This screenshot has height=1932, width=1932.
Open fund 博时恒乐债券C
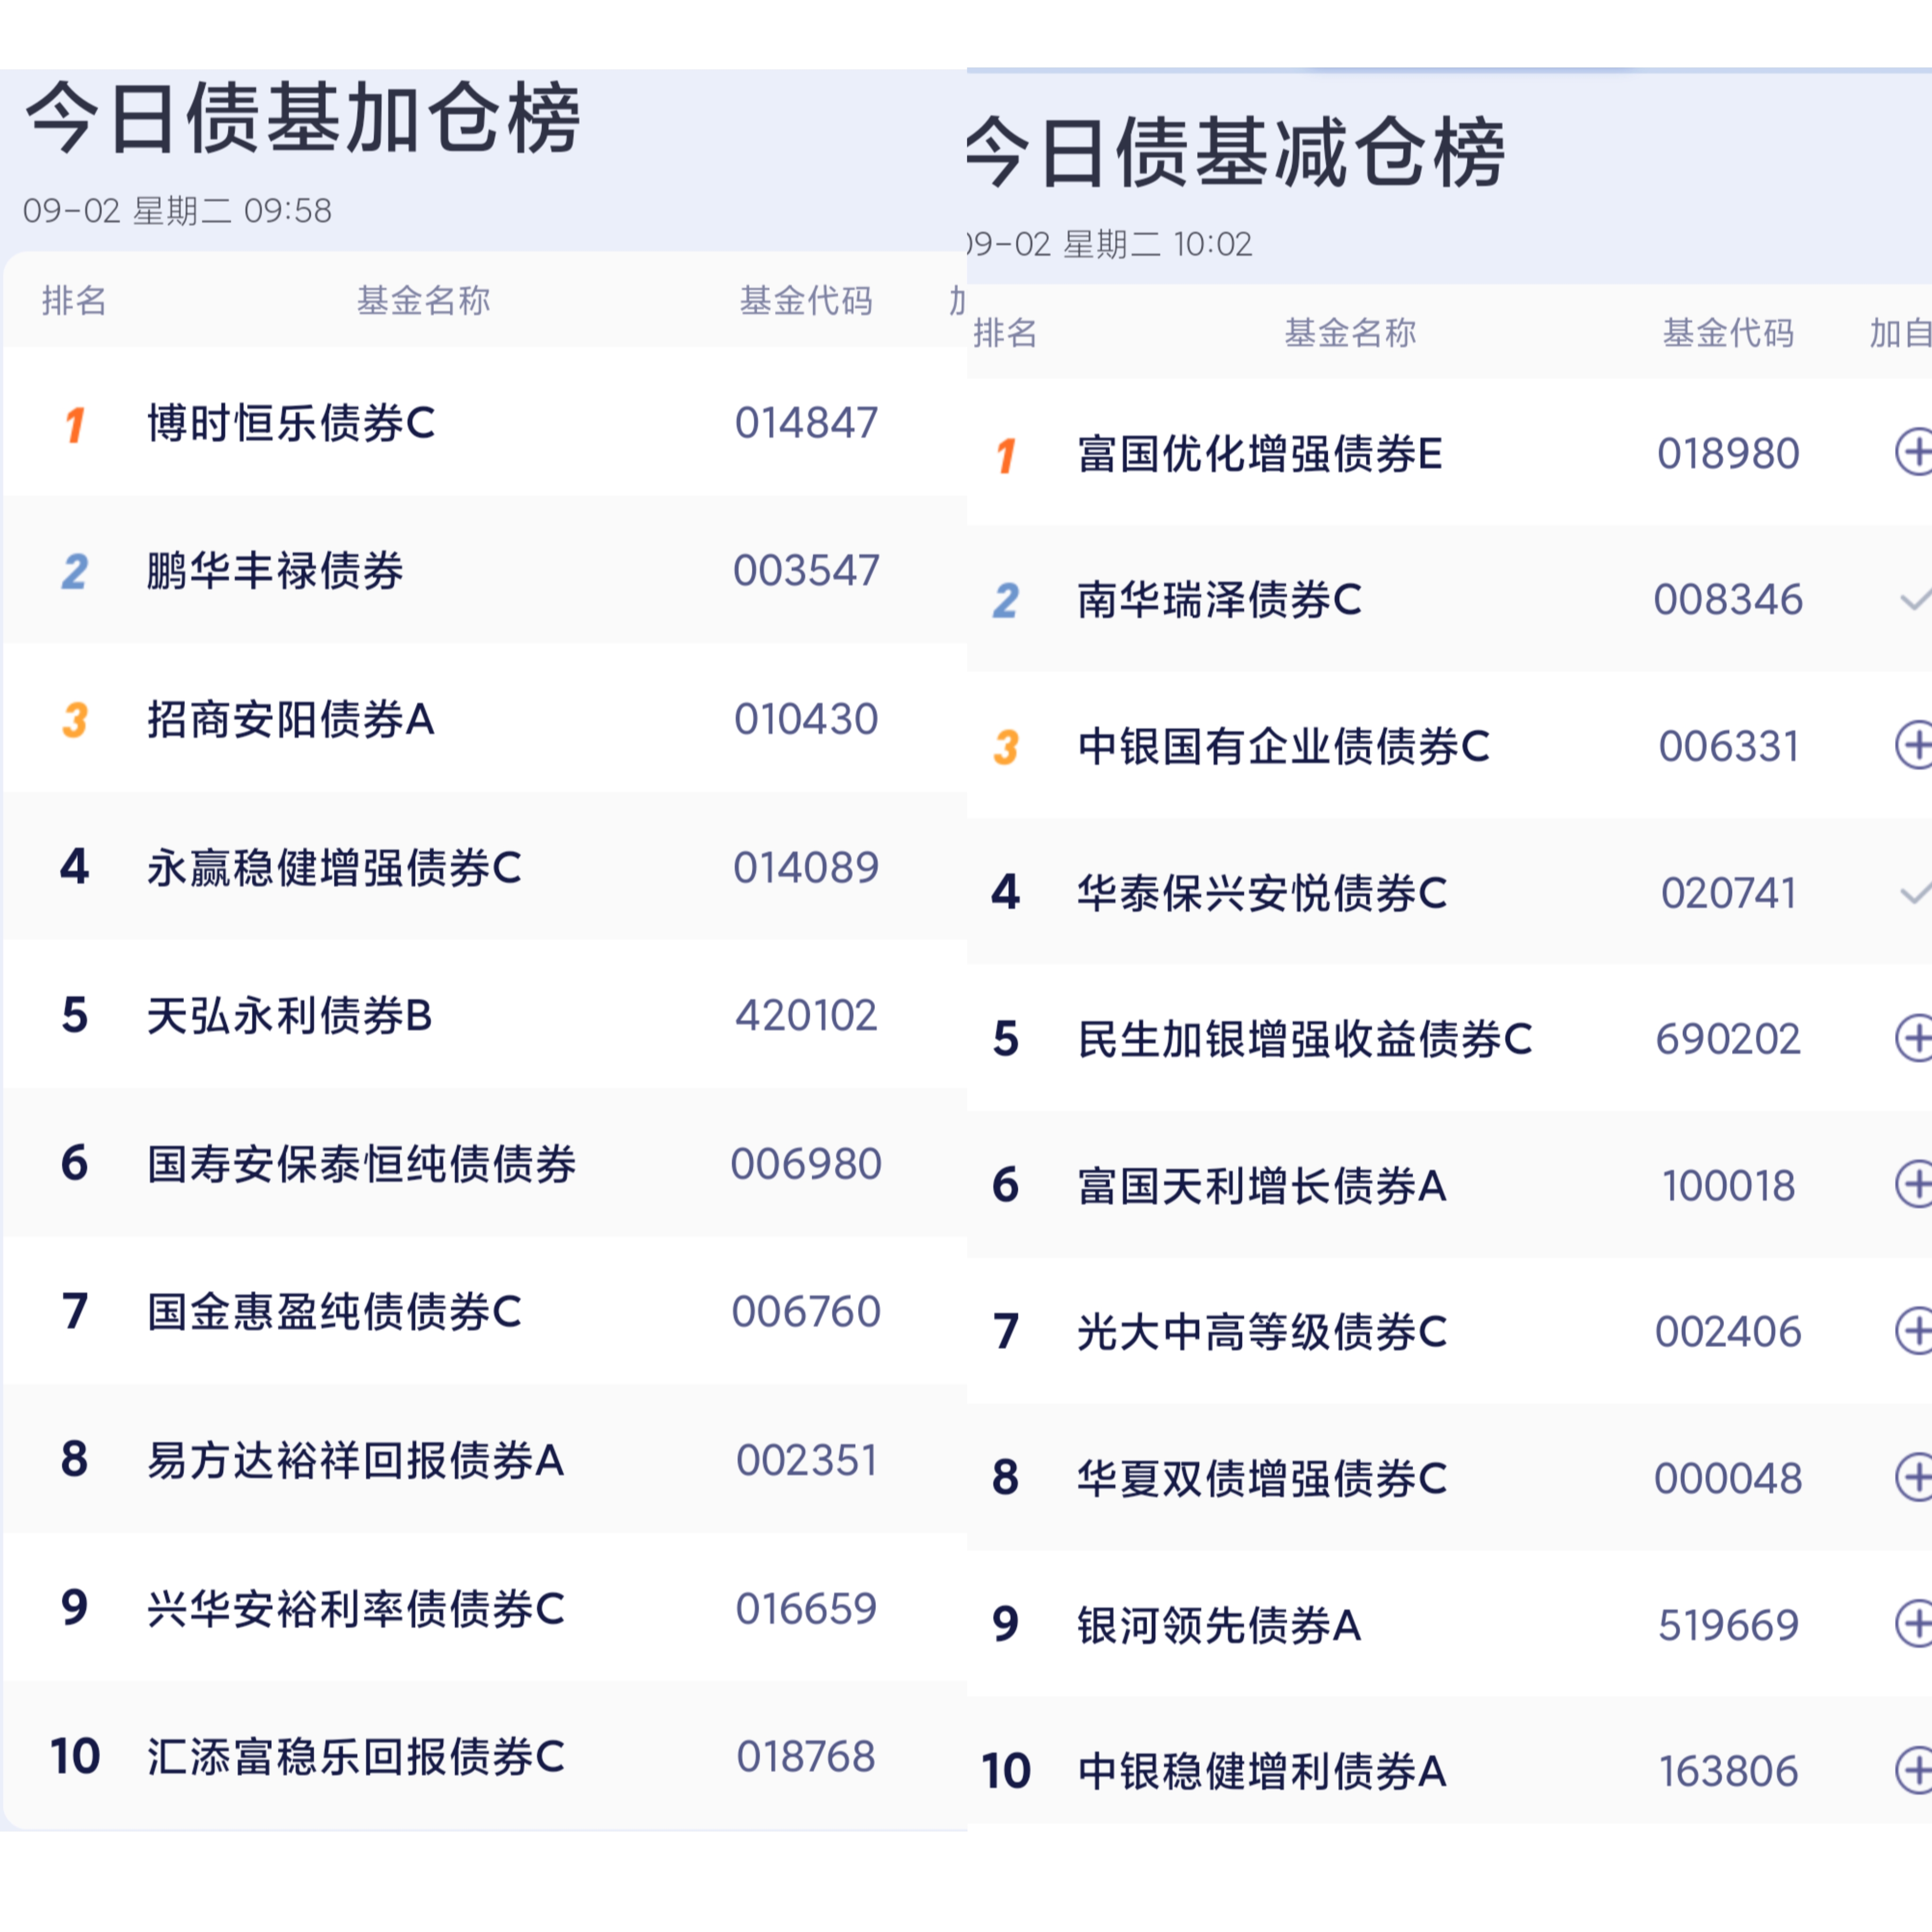(291, 423)
